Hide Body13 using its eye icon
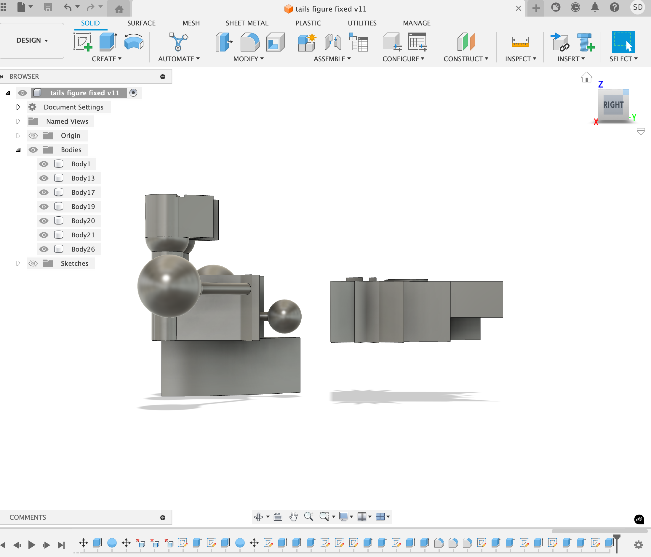This screenshot has width=651, height=557. [x=44, y=178]
